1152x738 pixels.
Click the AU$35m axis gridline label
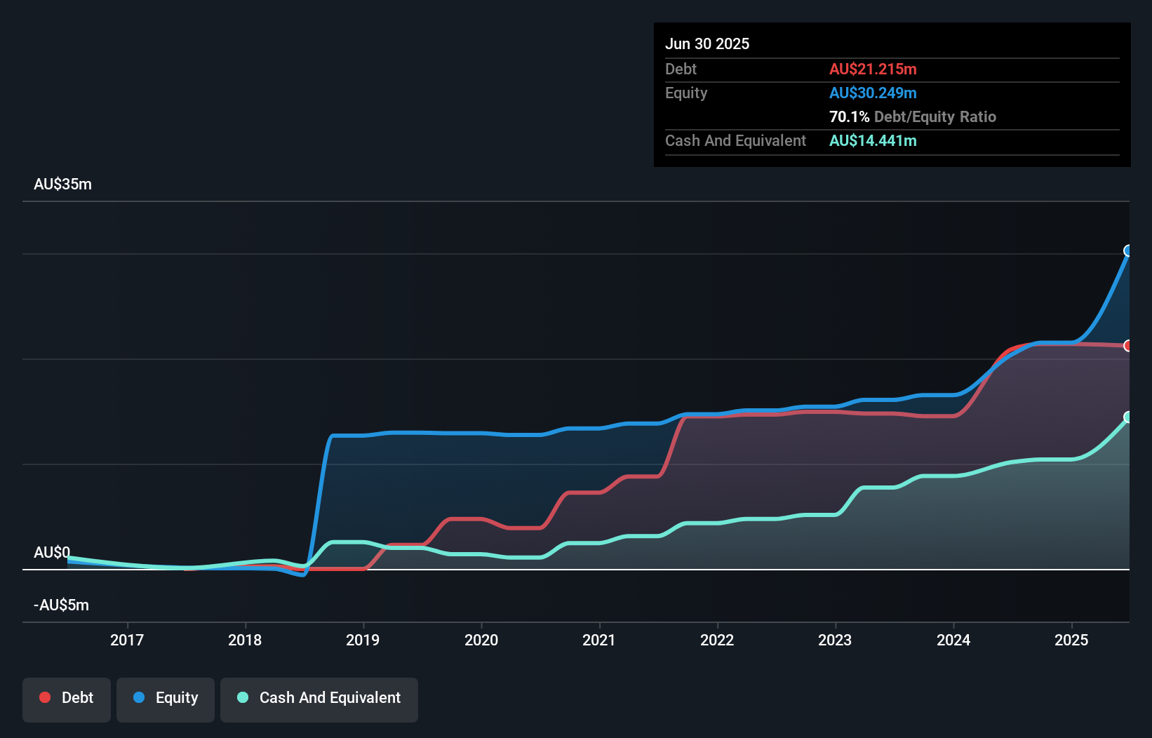pyautogui.click(x=62, y=184)
